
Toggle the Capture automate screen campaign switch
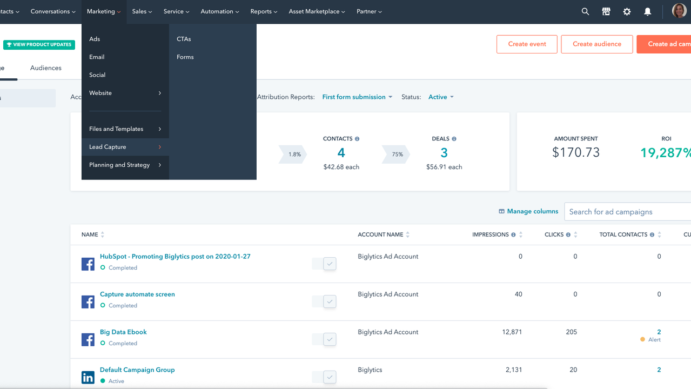pyautogui.click(x=325, y=301)
